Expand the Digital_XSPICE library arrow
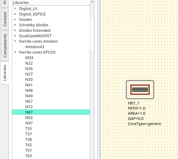 (15, 14)
